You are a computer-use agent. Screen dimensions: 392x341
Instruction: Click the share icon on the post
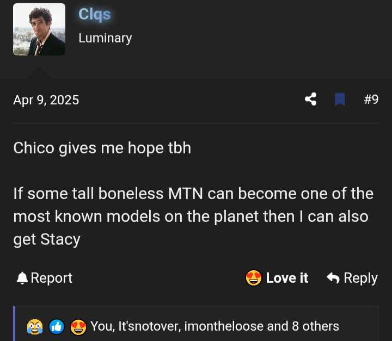[311, 100]
